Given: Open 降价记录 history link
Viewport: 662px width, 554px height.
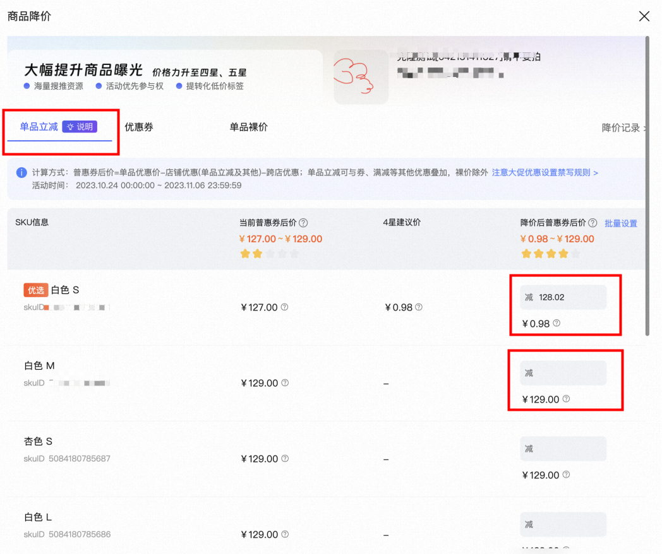Looking at the screenshot, I should [623, 127].
